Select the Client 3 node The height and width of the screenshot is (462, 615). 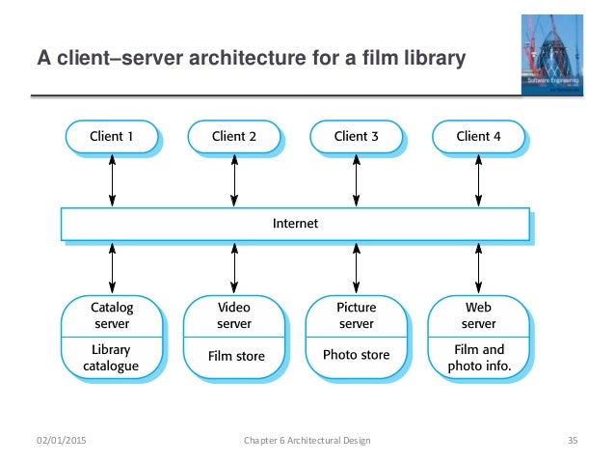tap(356, 137)
